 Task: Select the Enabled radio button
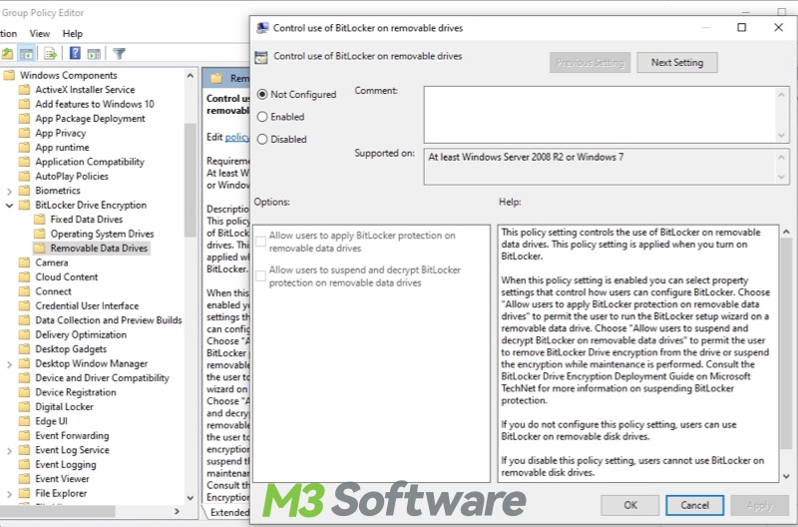(262, 117)
